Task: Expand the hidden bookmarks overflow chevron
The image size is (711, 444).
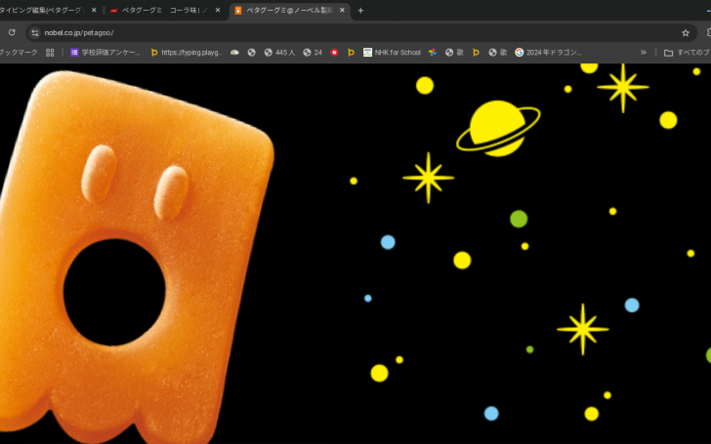Action: (x=643, y=53)
